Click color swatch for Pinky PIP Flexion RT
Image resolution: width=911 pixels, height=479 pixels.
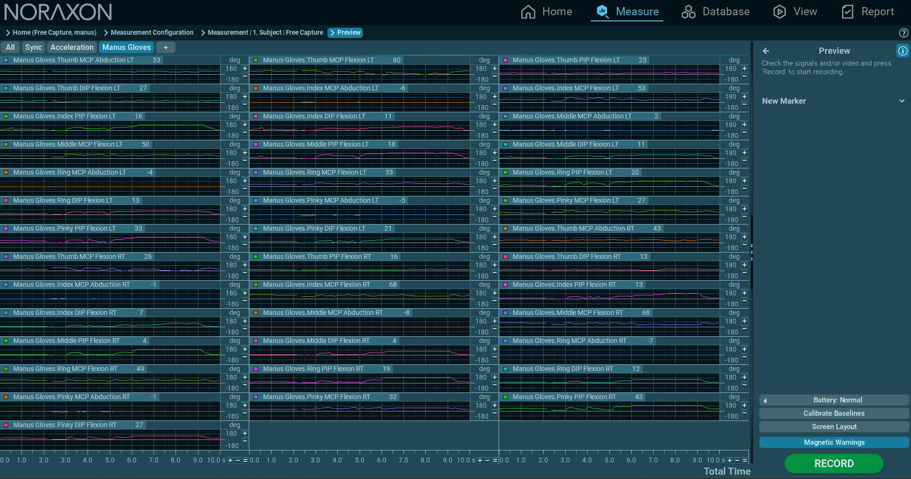point(506,397)
